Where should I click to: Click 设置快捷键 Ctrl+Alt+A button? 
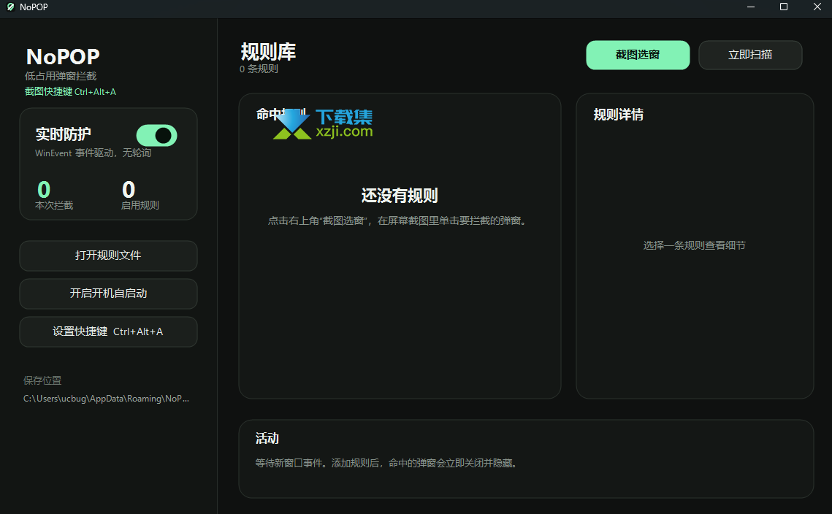click(108, 332)
